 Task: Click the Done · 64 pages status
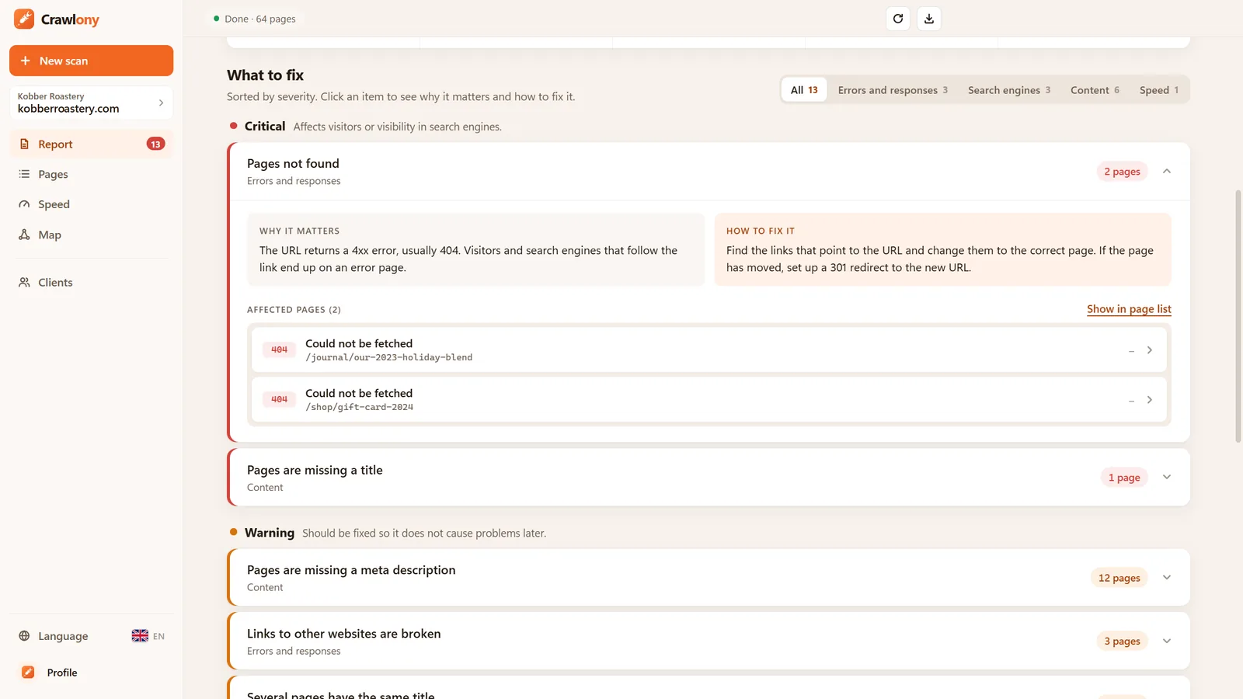255,19
